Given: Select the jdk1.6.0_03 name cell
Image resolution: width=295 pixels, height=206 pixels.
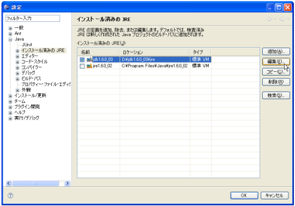Looking at the screenshot, I should [103, 60].
